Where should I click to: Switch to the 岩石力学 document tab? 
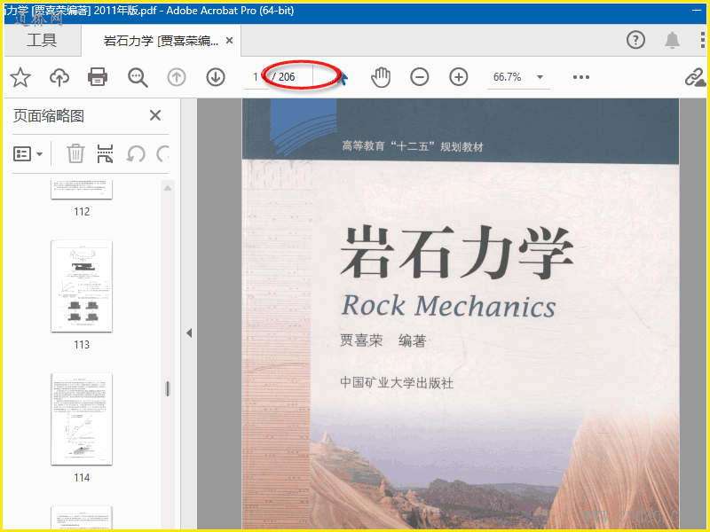[x=161, y=41]
